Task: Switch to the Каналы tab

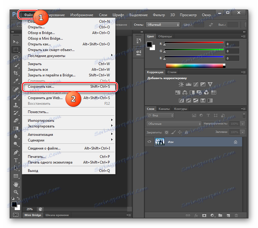Action: pos(164,109)
